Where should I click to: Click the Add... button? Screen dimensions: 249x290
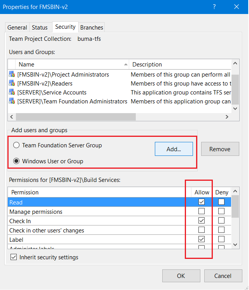[174, 149]
